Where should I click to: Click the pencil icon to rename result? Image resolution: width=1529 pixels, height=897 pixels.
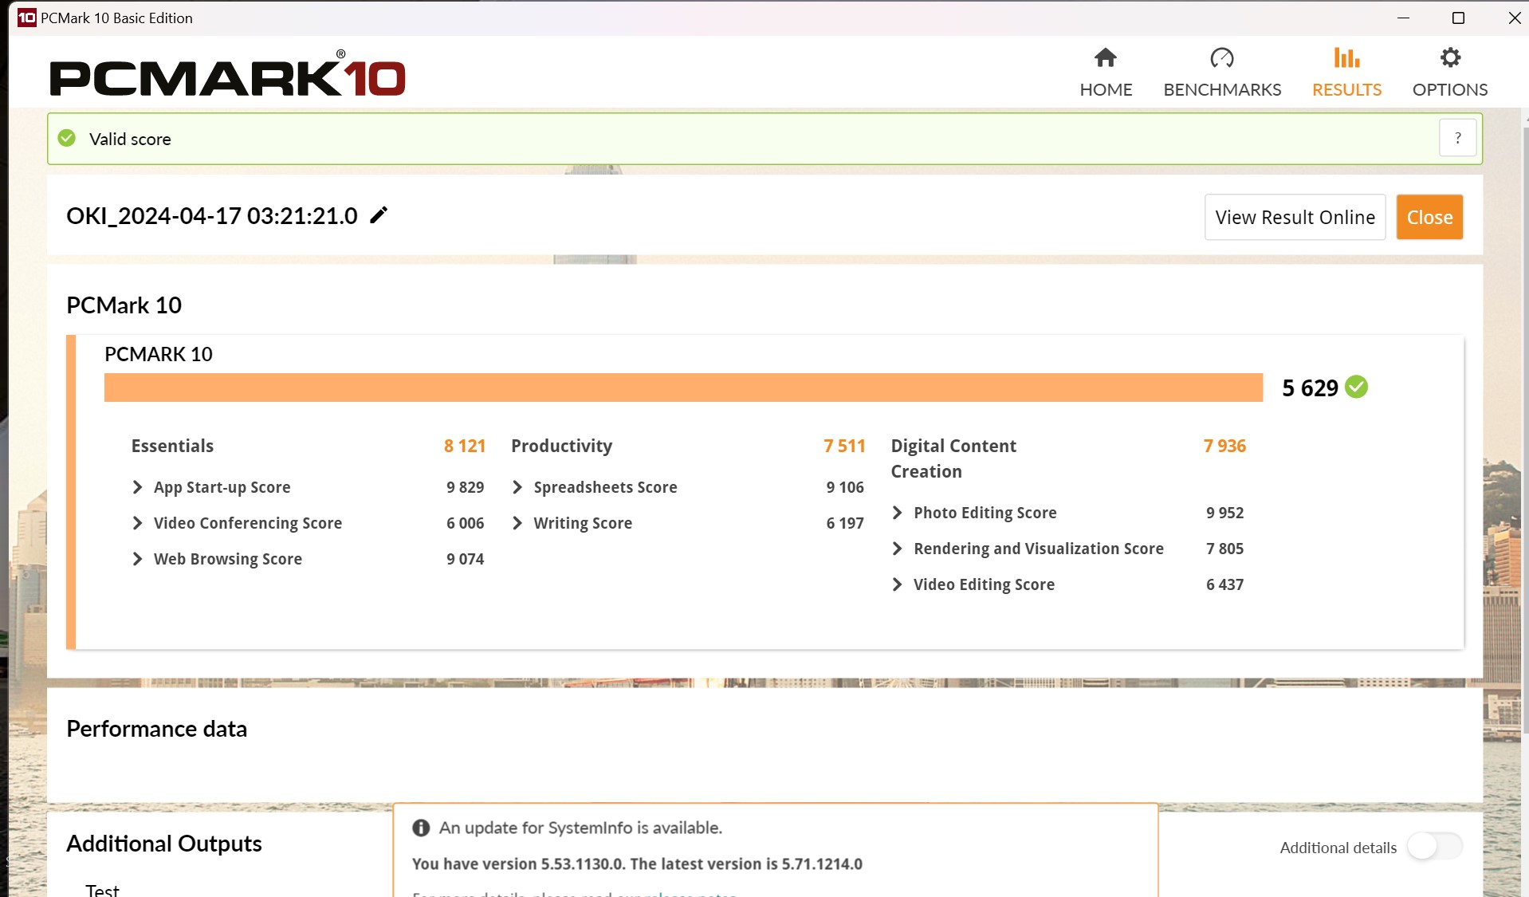(x=379, y=215)
